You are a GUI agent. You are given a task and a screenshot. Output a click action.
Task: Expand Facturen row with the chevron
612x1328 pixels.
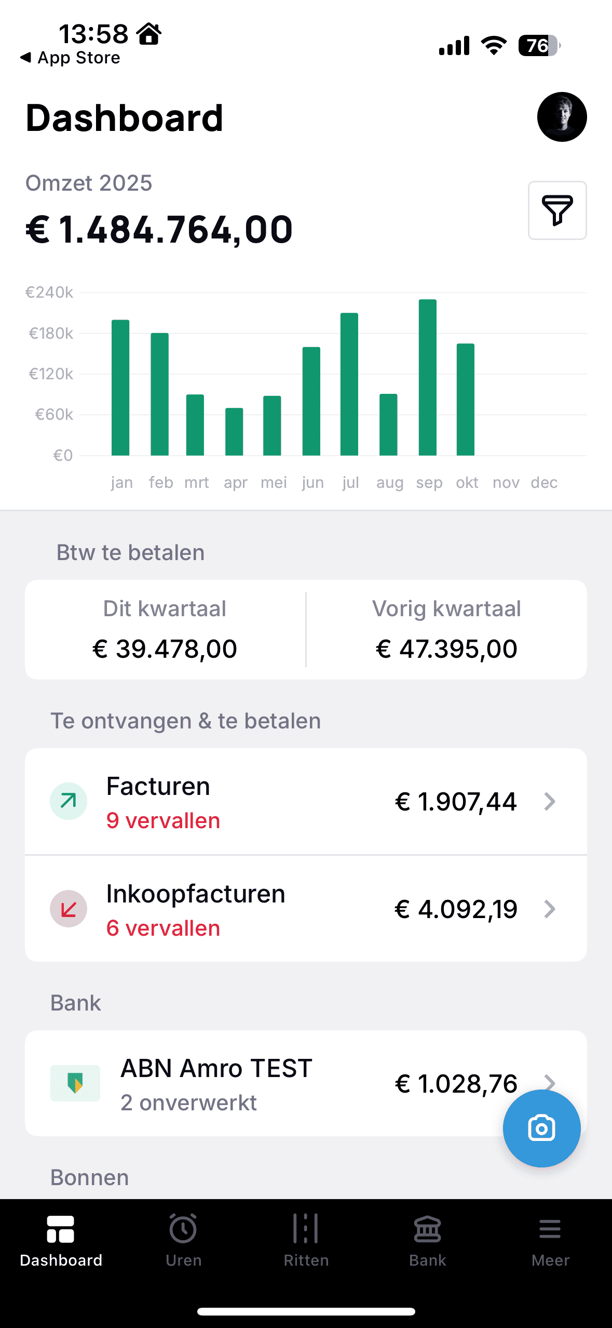[x=550, y=802]
